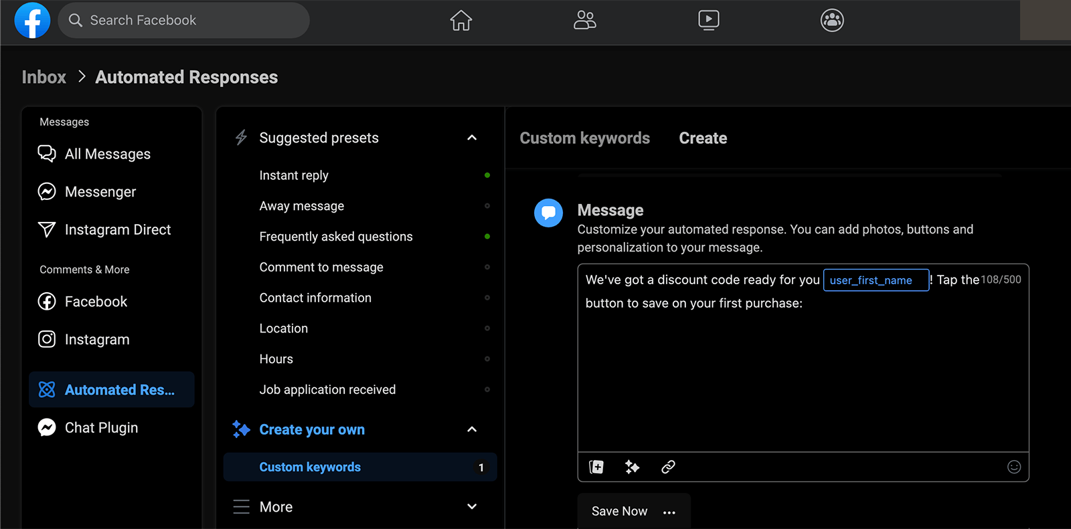This screenshot has width=1071, height=529.
Task: Click the Facebook circle icon in sidebar
Action: pyautogui.click(x=47, y=302)
